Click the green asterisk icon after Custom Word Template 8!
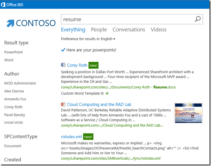Screen dimensions: 211x166 [x=107, y=93]
